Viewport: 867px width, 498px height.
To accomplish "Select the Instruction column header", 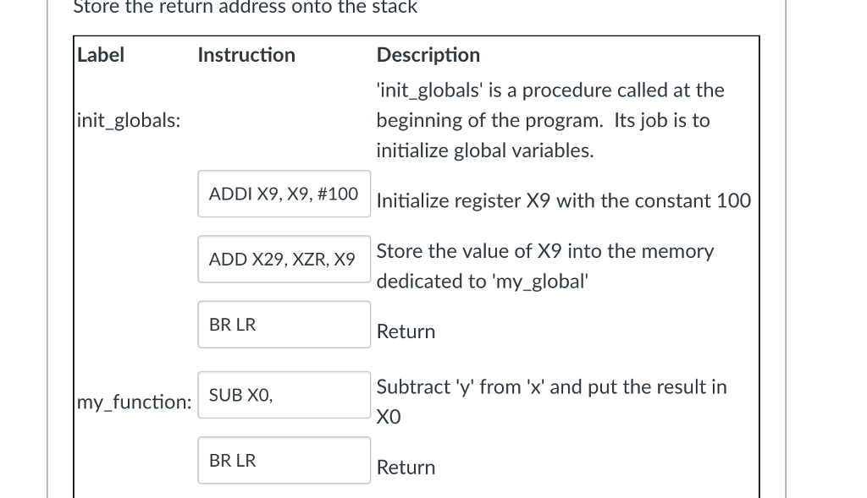I will pos(246,54).
